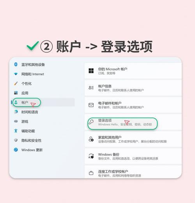Click the globe icon for 时间和语言

16,112
